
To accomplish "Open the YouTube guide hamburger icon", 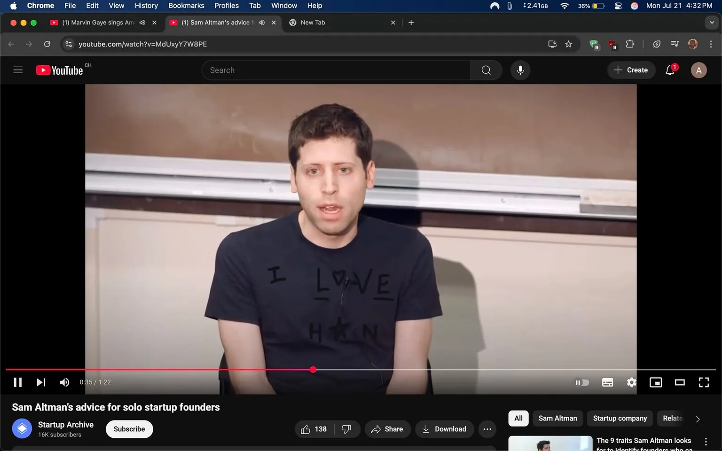I will click(18, 70).
